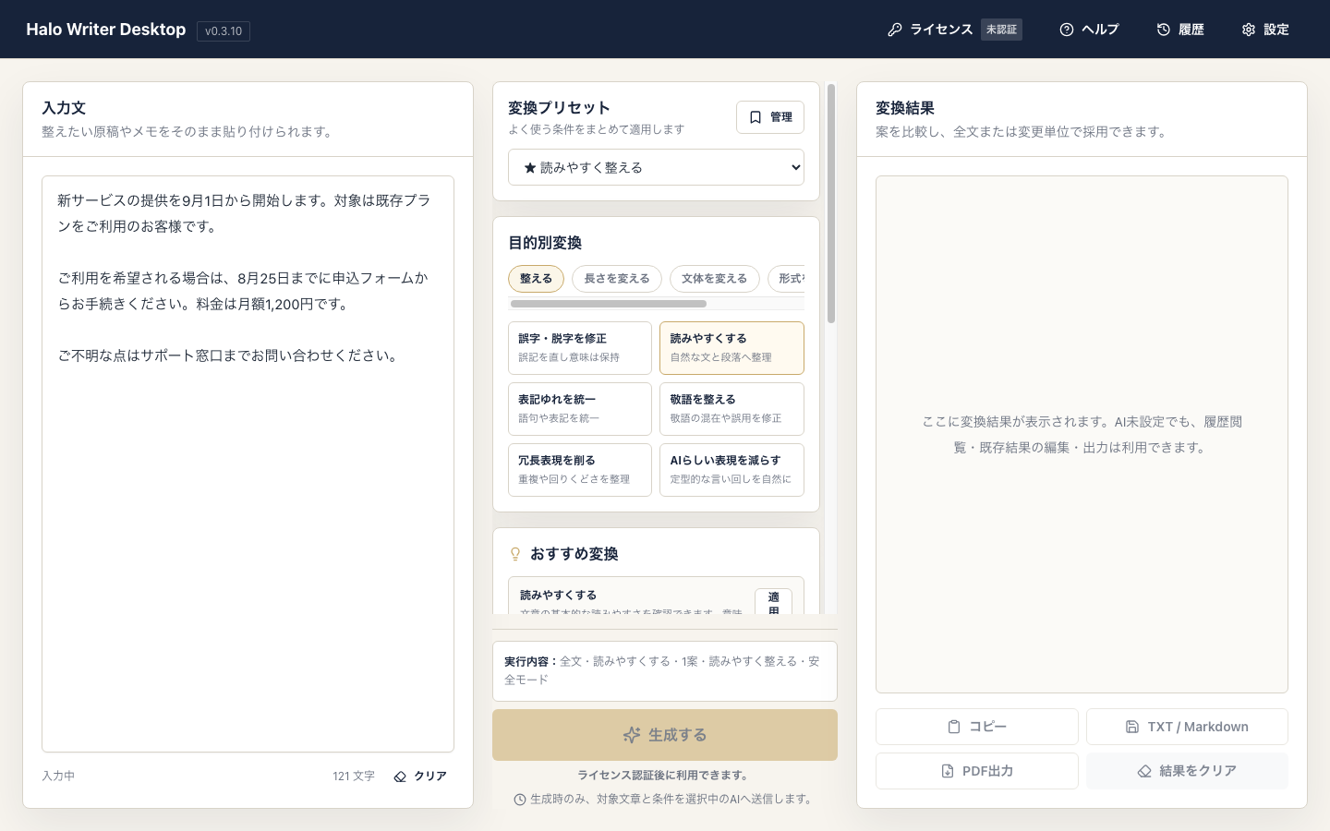Viewport: 1330px width, 831px height.
Task: Choose the 敬語を整える option
Action: coord(731,409)
